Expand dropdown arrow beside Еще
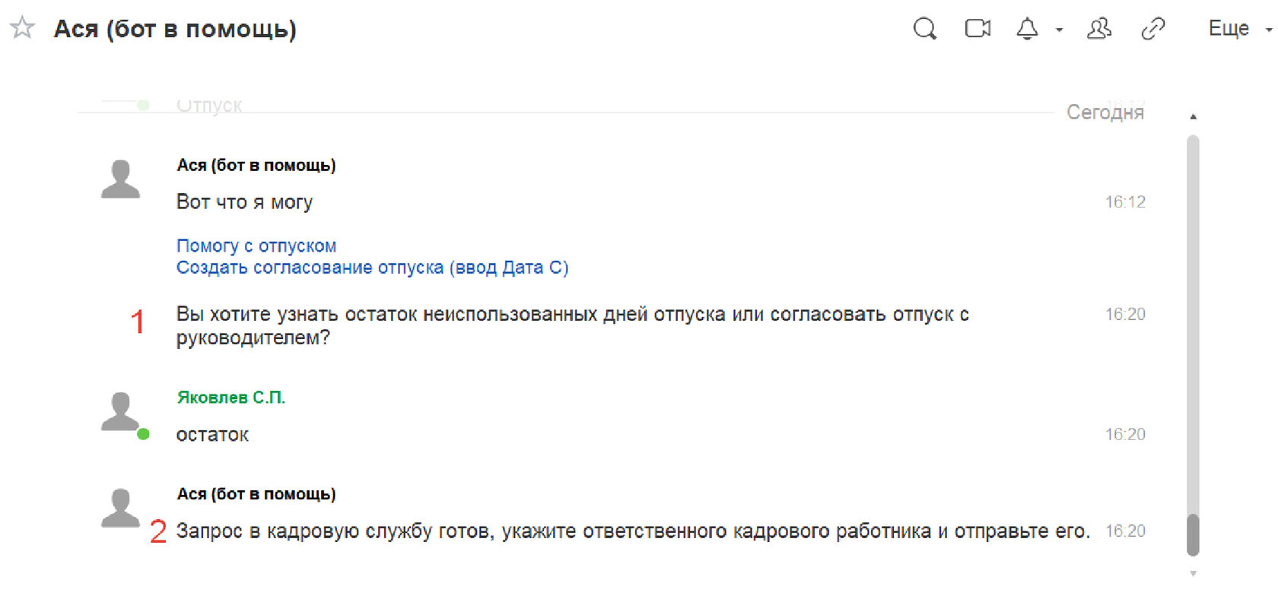This screenshot has width=1278, height=599. point(1268,30)
